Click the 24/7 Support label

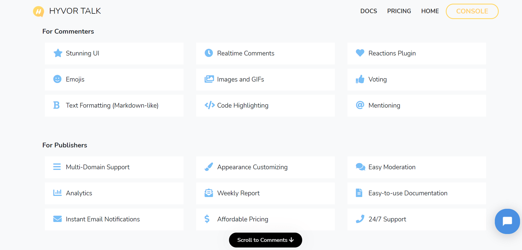click(x=387, y=219)
